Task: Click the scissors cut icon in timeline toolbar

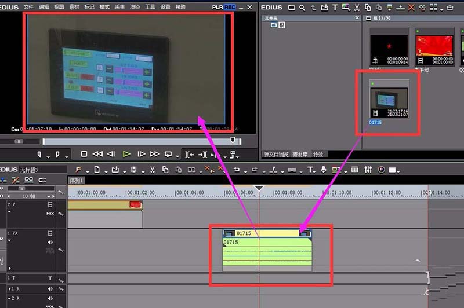Action: point(152,170)
